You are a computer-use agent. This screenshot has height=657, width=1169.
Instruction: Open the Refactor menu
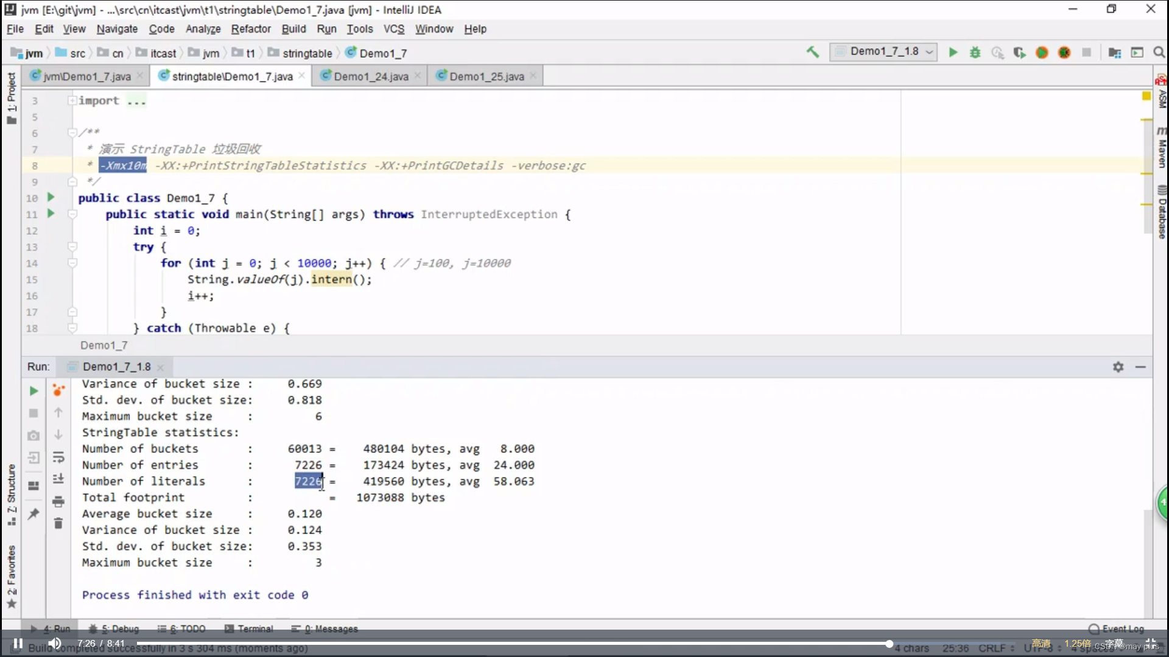tap(250, 29)
